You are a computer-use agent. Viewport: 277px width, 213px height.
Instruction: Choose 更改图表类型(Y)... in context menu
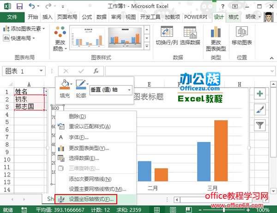tap(96, 148)
